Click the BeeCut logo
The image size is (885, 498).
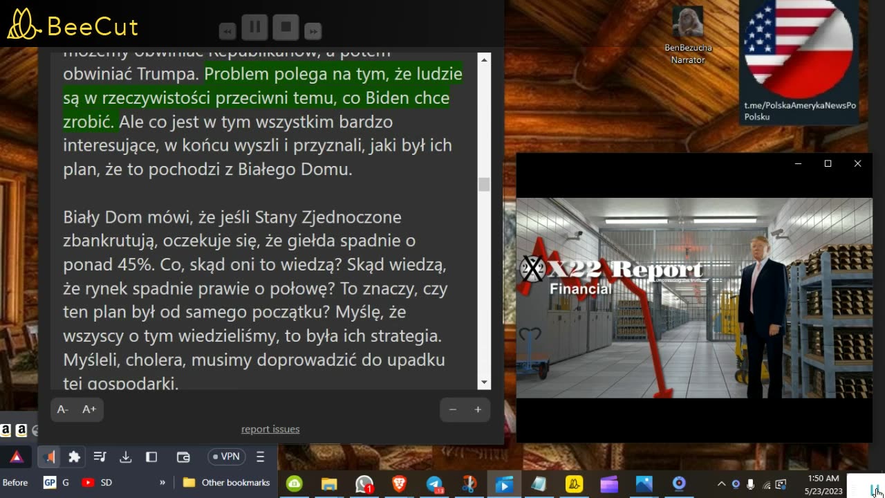click(73, 25)
